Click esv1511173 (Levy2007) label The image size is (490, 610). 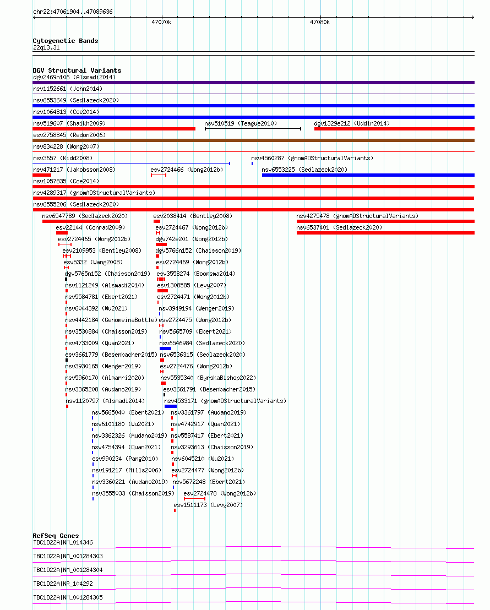(x=208, y=505)
